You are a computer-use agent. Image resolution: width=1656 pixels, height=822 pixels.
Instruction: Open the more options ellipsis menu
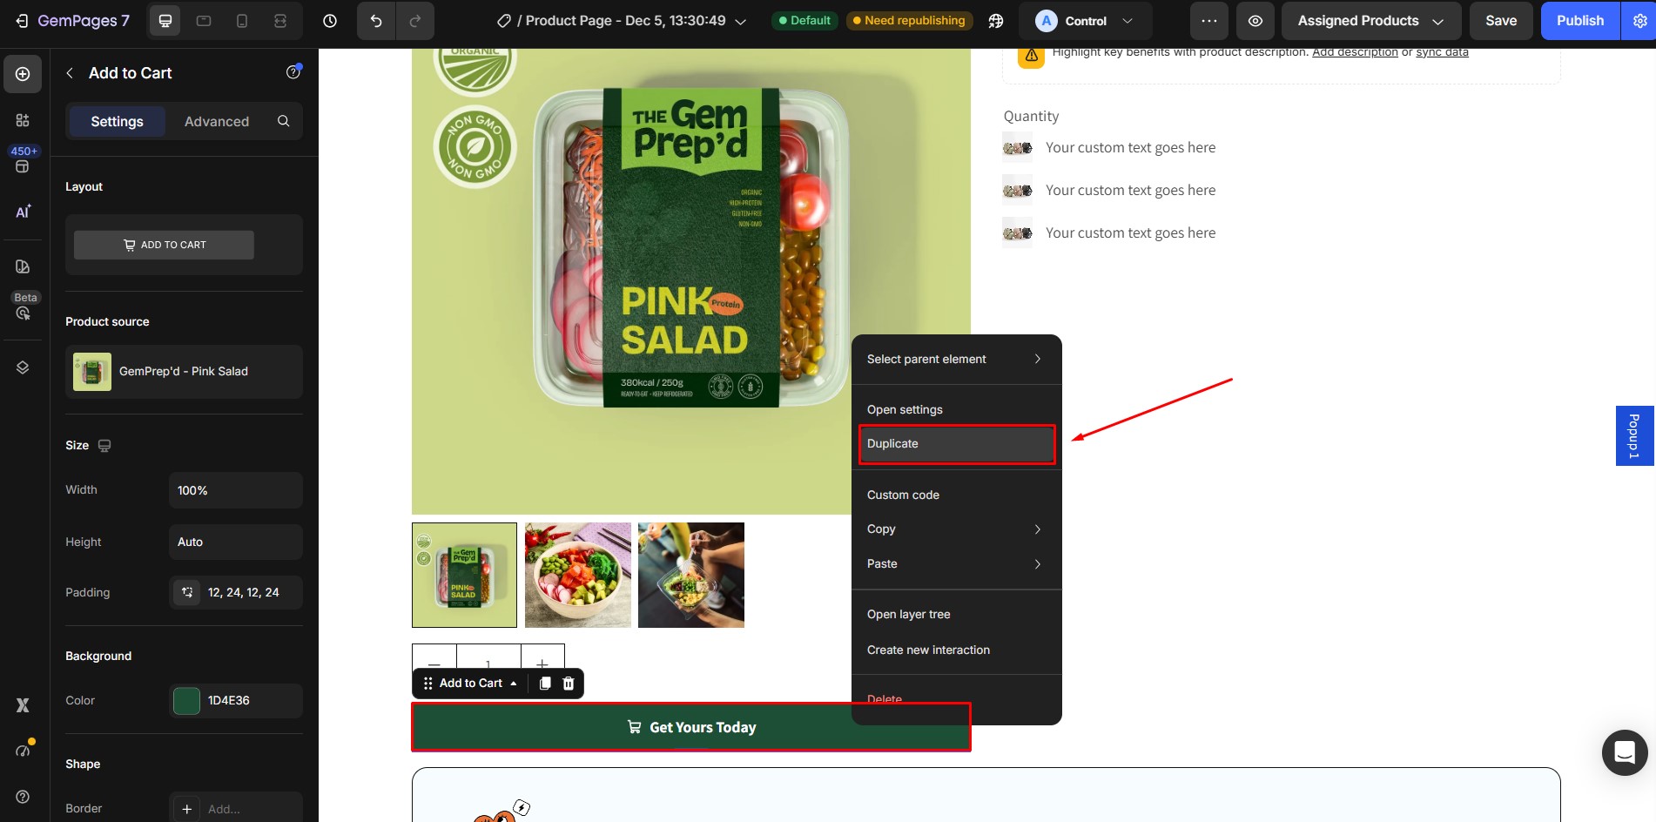tap(1209, 21)
